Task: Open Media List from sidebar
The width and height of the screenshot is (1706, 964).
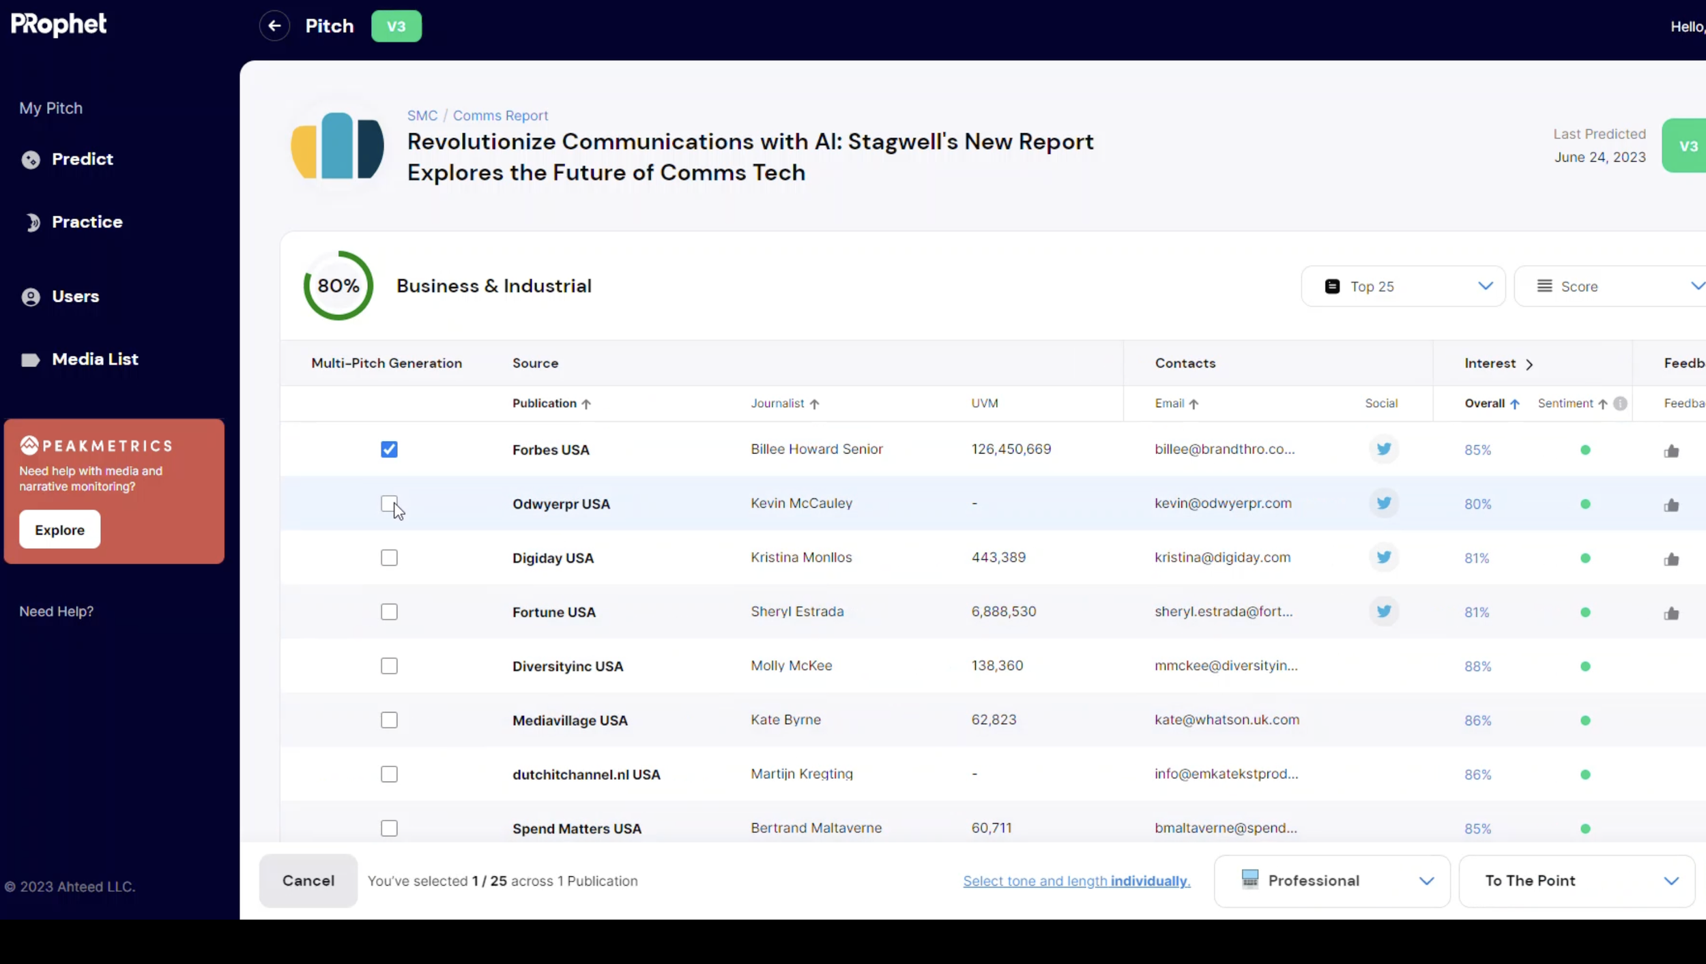Action: point(94,359)
